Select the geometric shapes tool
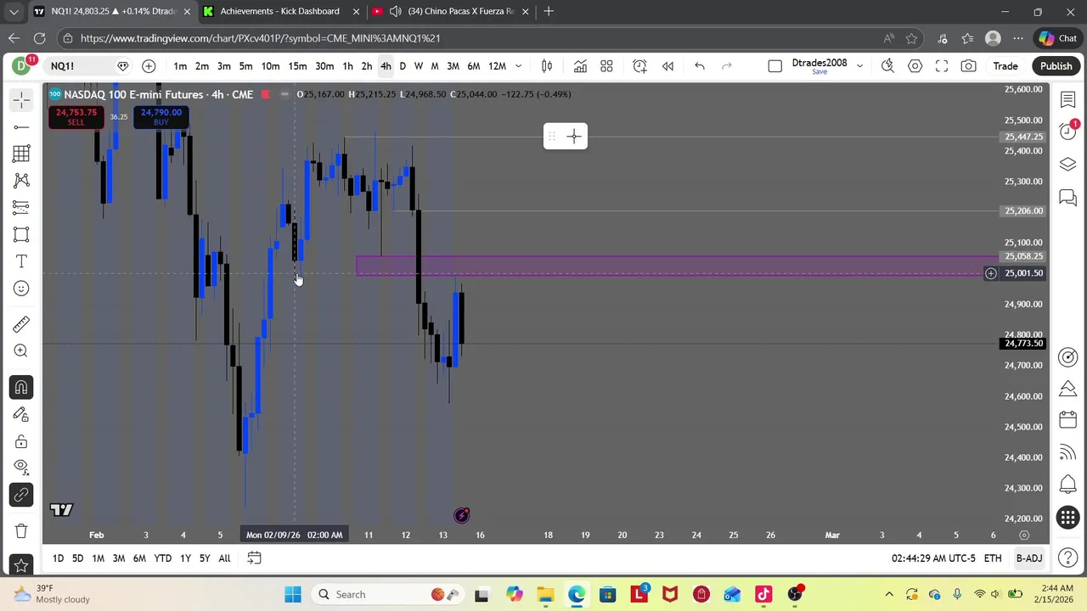1087x611 pixels. pos(21,234)
